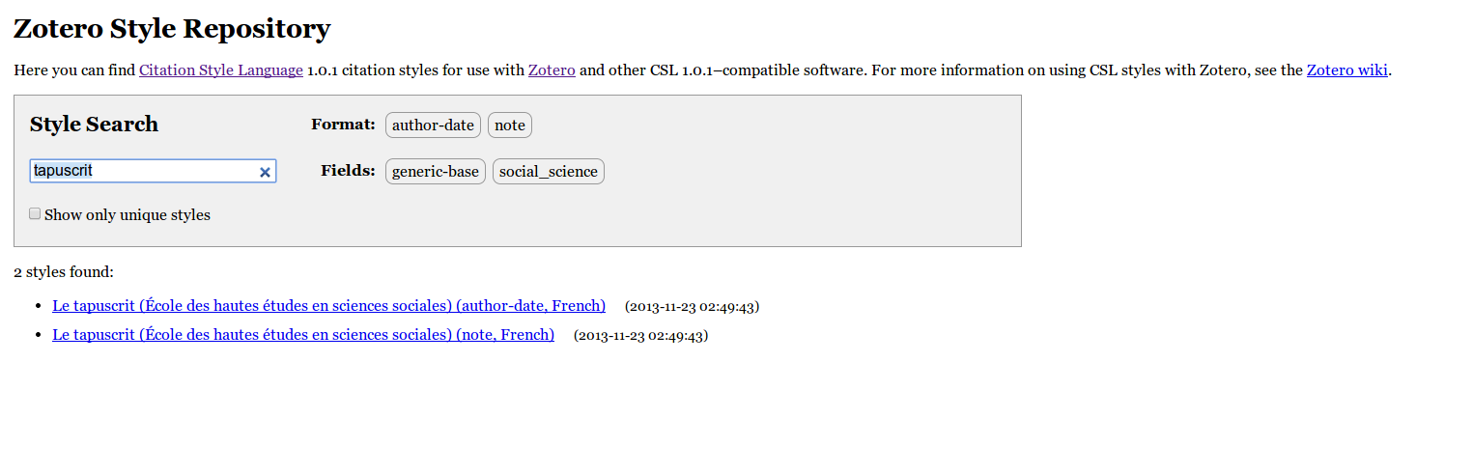Filter by the author-date format tag
The image size is (1473, 474).
click(x=433, y=125)
